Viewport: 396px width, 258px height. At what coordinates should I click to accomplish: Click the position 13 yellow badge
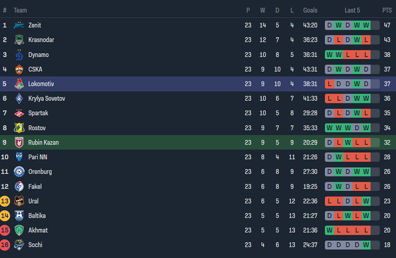point(5,201)
